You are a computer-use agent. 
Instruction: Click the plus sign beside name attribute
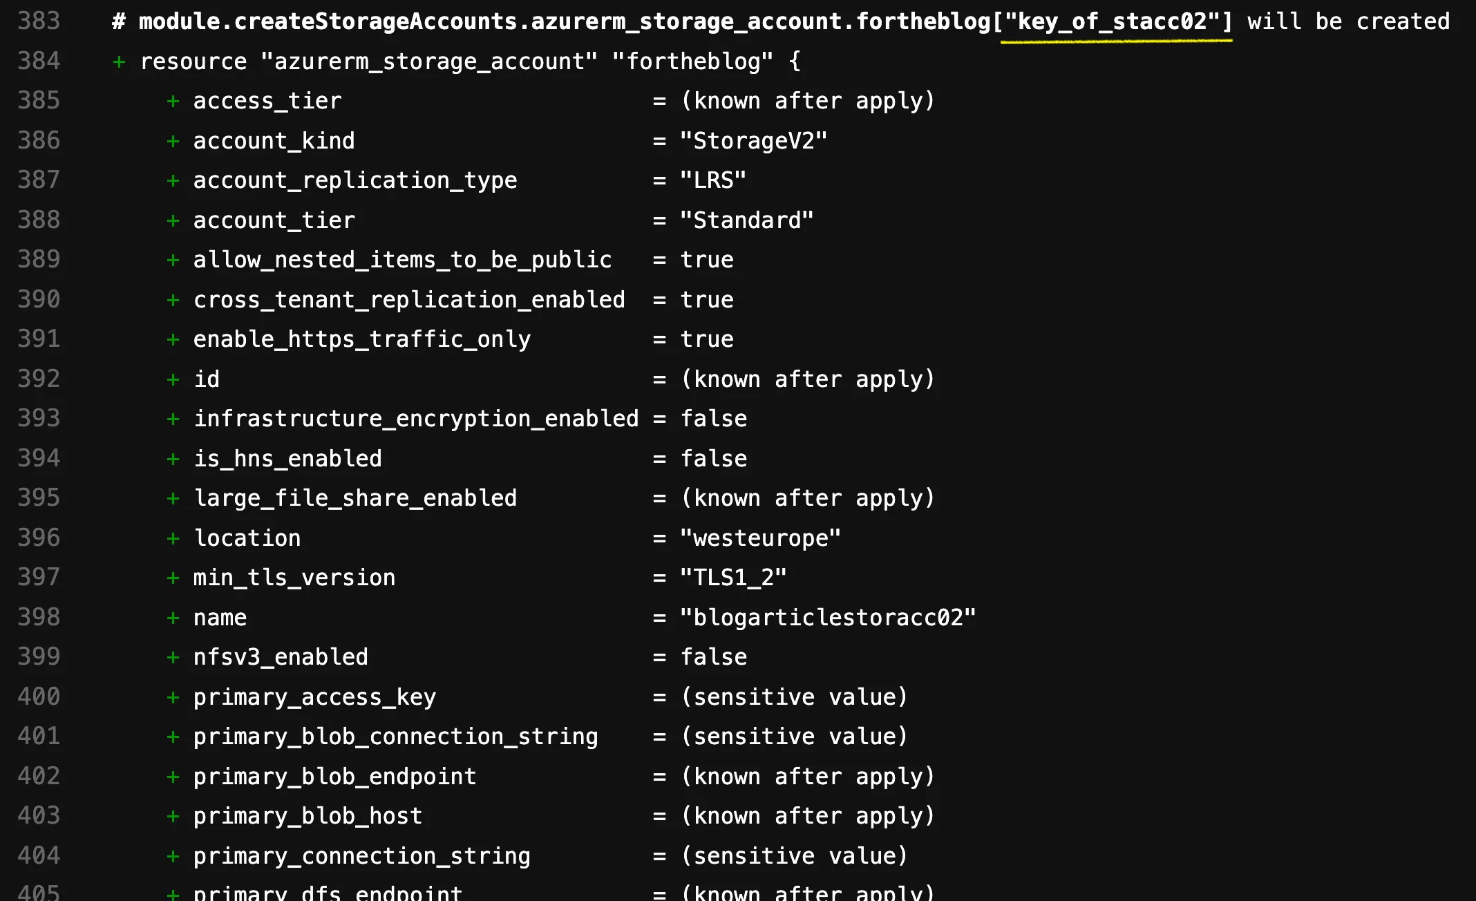173,618
